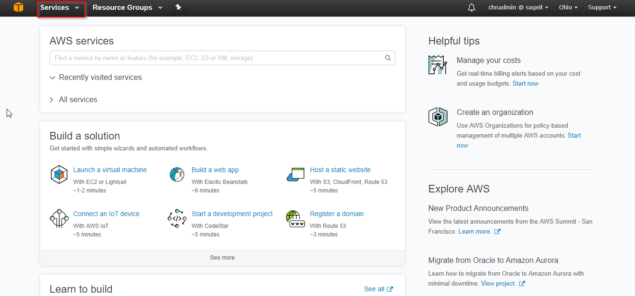Click the Connect an IoT device icon
This screenshot has width=635, height=296.
click(59, 218)
